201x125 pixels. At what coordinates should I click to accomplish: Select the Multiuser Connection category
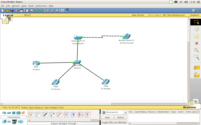20,122
